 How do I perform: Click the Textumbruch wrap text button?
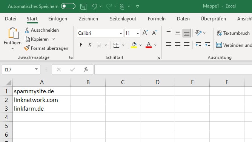pyautogui.click(x=233, y=33)
